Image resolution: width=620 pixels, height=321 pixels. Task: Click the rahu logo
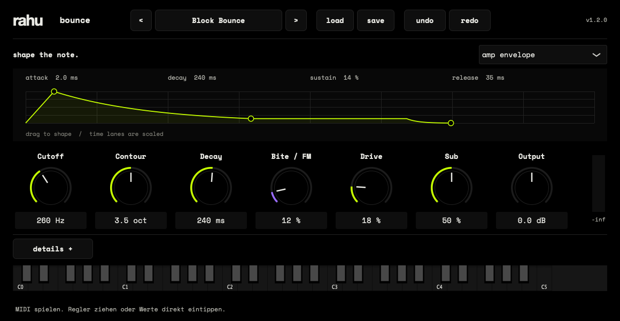[28, 20]
